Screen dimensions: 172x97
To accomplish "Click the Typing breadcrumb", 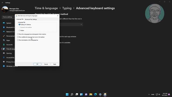I will click(67, 8).
